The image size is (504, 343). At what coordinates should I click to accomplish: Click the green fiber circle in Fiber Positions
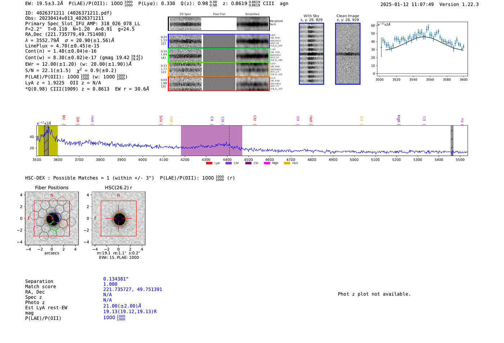[54, 226]
